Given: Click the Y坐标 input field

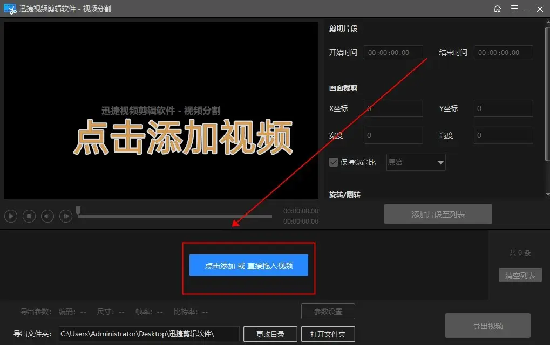Looking at the screenshot, I should pyautogui.click(x=503, y=108).
